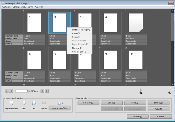The image size is (175, 122).
Task: Select page 3 thumbnail
Action: click(x=85, y=20)
